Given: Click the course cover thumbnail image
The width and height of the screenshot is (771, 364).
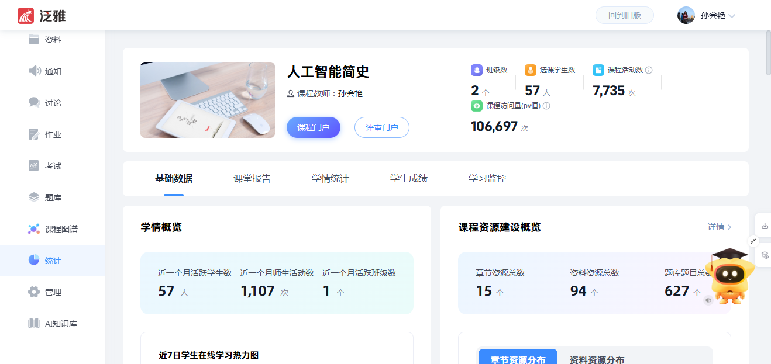Looking at the screenshot, I should (208, 100).
